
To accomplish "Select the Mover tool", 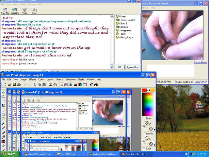I will (3, 110).
